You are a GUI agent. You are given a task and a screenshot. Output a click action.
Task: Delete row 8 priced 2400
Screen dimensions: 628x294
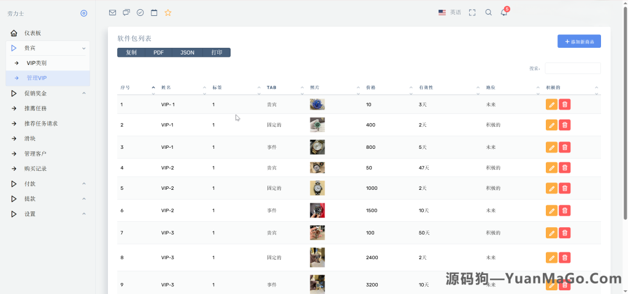(x=565, y=258)
